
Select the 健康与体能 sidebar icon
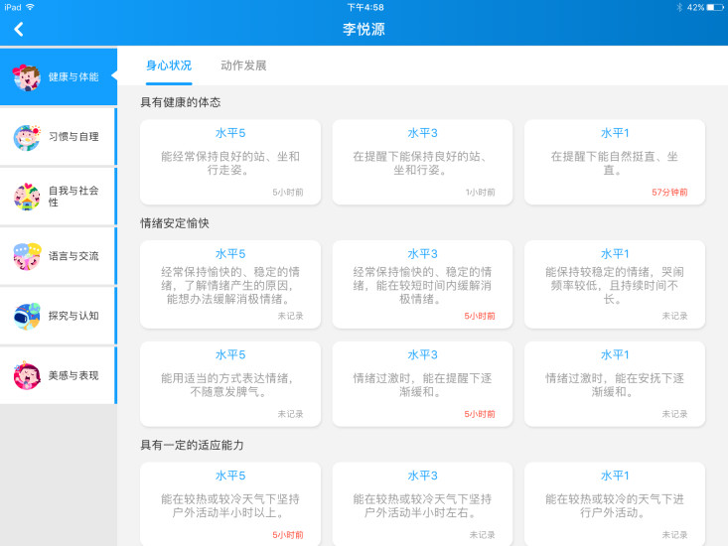click(x=26, y=76)
